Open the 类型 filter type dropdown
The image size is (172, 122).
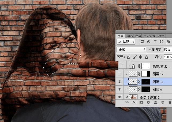pos(126,42)
